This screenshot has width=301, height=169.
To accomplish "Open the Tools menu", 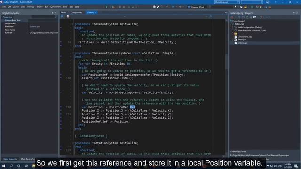I will (x=65, y=7).
